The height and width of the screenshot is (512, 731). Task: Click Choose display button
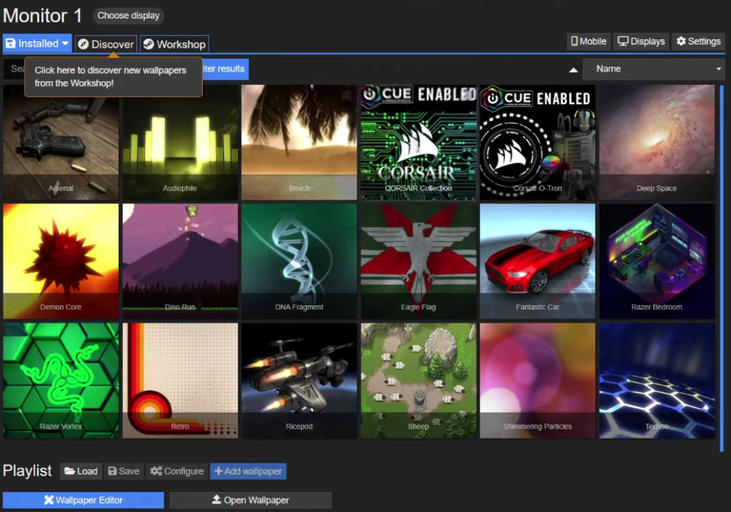coord(128,16)
